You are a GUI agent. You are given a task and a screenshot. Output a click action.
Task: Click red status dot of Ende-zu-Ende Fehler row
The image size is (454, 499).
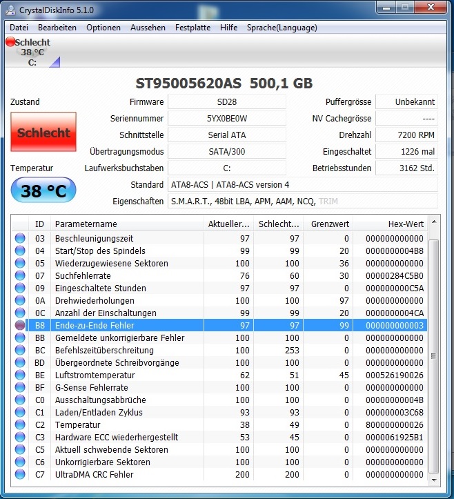coord(20,325)
